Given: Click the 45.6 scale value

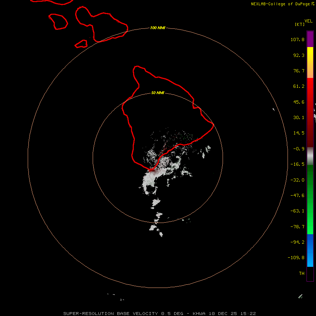Looking at the screenshot, I should click(299, 102).
